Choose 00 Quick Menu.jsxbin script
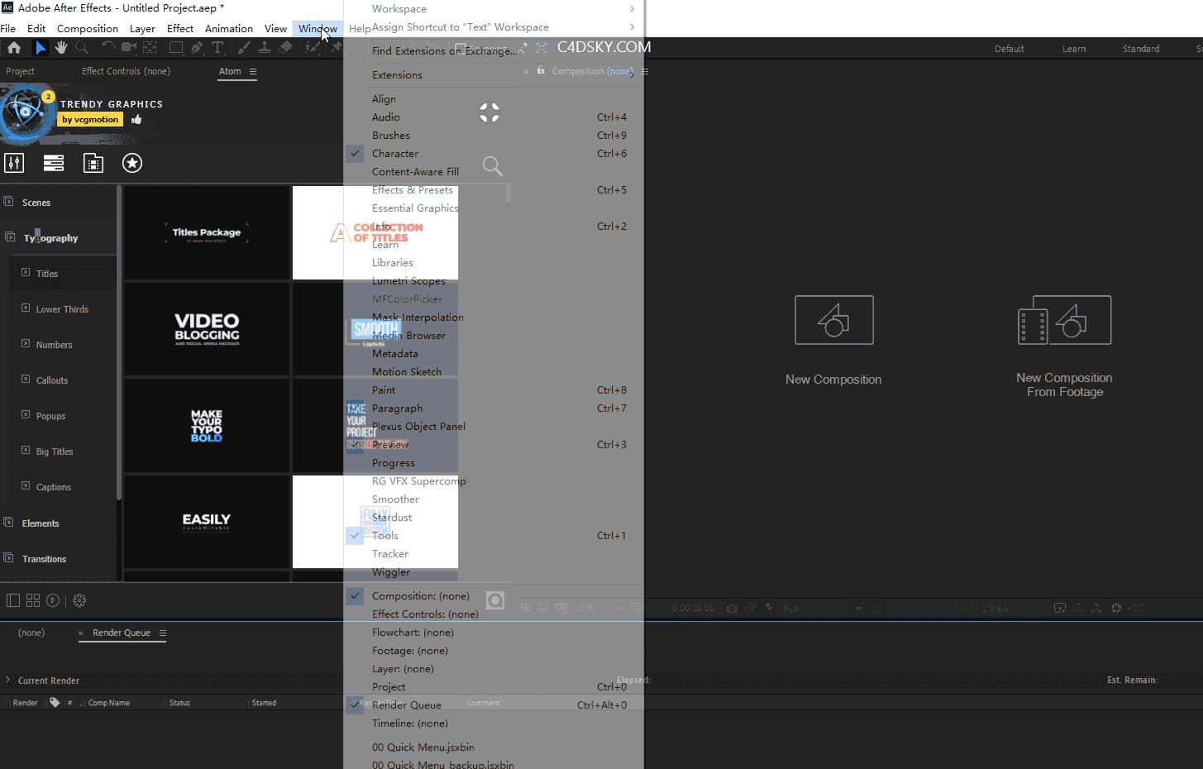This screenshot has height=769, width=1203. pos(494,747)
